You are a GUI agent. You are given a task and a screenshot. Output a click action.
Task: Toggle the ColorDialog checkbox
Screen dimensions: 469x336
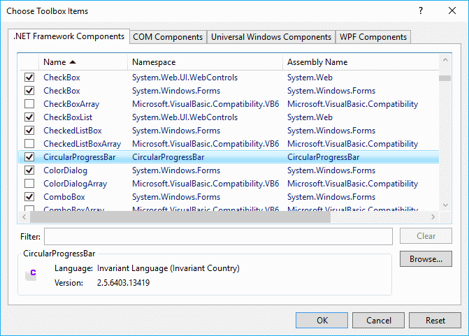tap(29, 170)
